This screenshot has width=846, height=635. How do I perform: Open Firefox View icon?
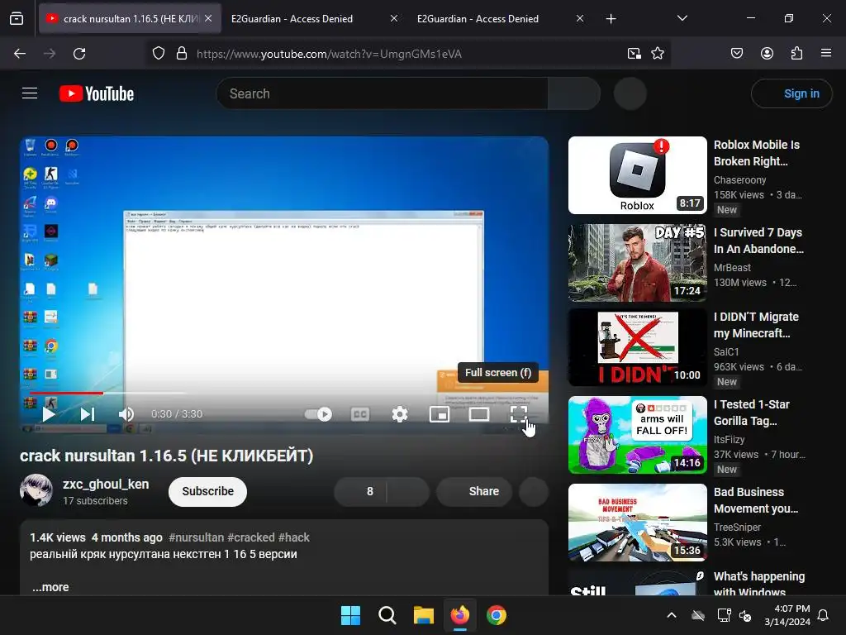(x=17, y=18)
